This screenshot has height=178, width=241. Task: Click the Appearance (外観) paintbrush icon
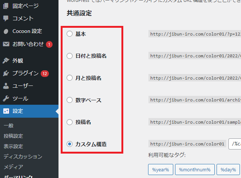coord(6,61)
